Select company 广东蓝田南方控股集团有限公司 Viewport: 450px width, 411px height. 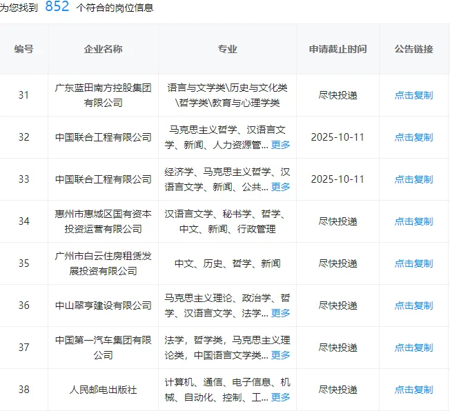(x=103, y=95)
